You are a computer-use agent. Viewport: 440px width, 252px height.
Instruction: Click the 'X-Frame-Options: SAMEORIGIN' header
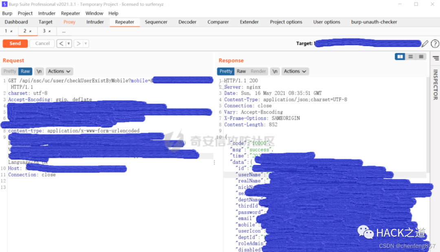click(262, 118)
